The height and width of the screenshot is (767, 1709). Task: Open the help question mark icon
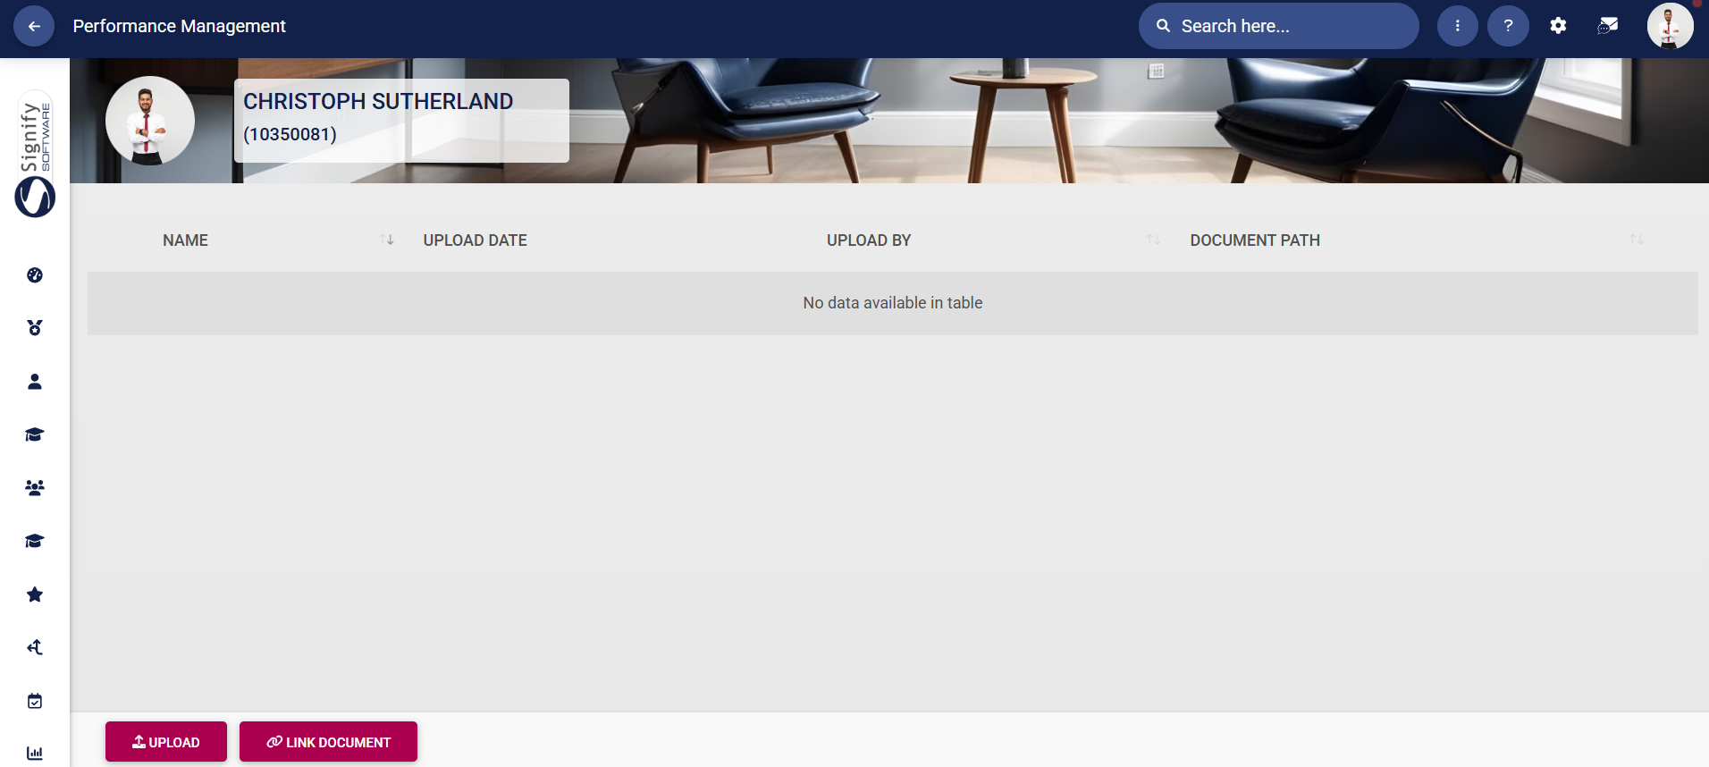point(1508,26)
